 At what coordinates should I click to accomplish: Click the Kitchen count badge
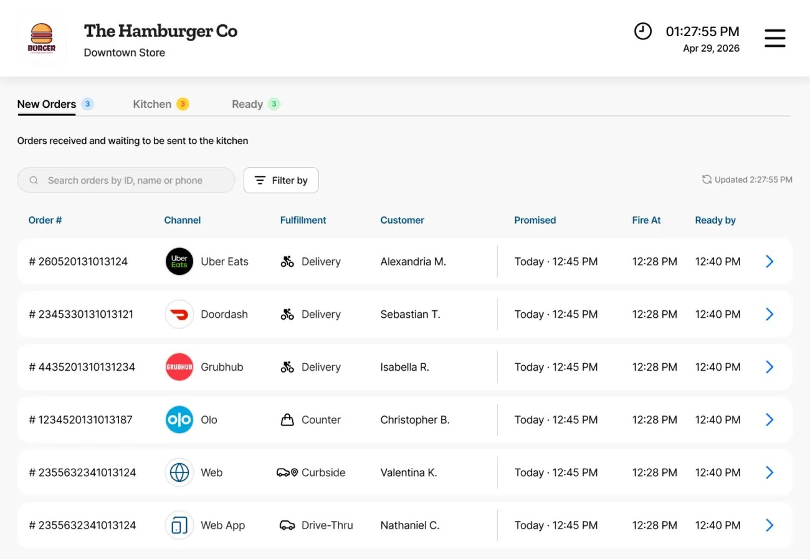[x=183, y=104]
